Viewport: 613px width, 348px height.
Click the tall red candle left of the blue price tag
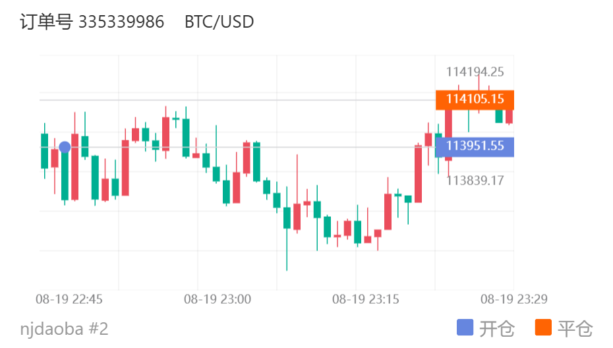tap(418, 173)
